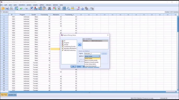
Task: Choose Series mean option
Action: tap(92, 59)
